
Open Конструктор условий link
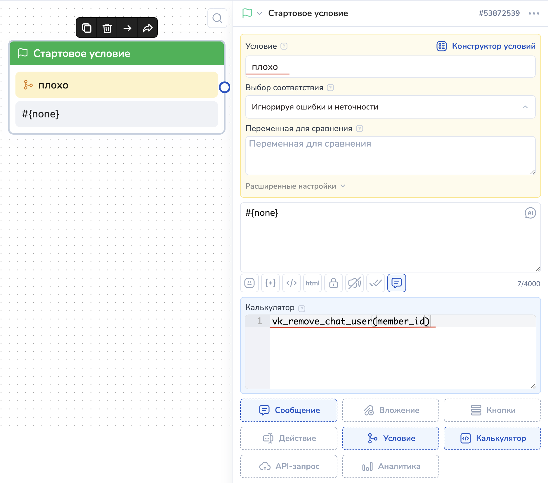(x=486, y=46)
